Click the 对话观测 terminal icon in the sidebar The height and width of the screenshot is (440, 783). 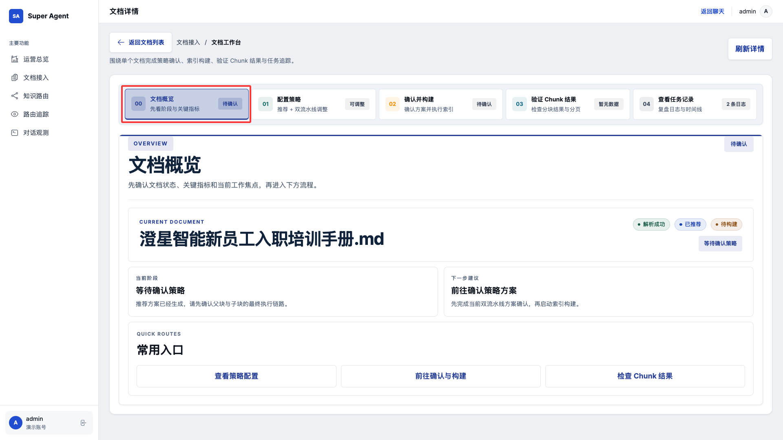(x=15, y=133)
